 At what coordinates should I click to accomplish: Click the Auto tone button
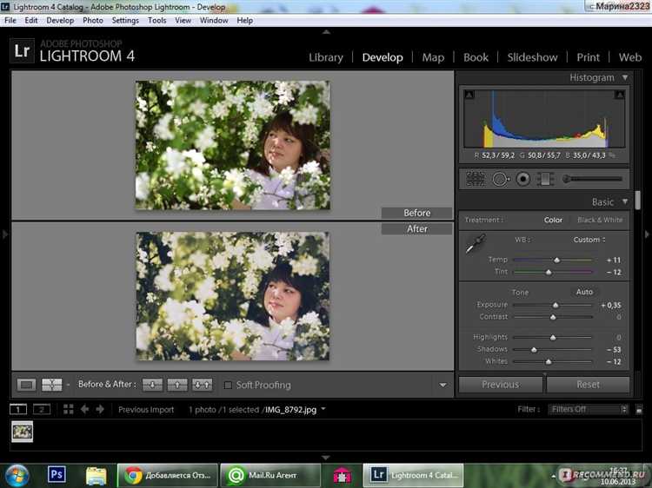[x=584, y=292]
